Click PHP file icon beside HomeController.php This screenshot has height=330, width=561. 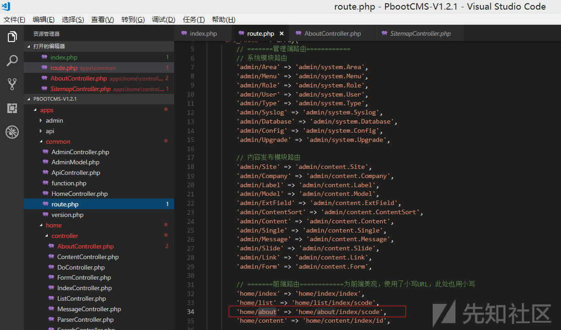pyautogui.click(x=45, y=194)
